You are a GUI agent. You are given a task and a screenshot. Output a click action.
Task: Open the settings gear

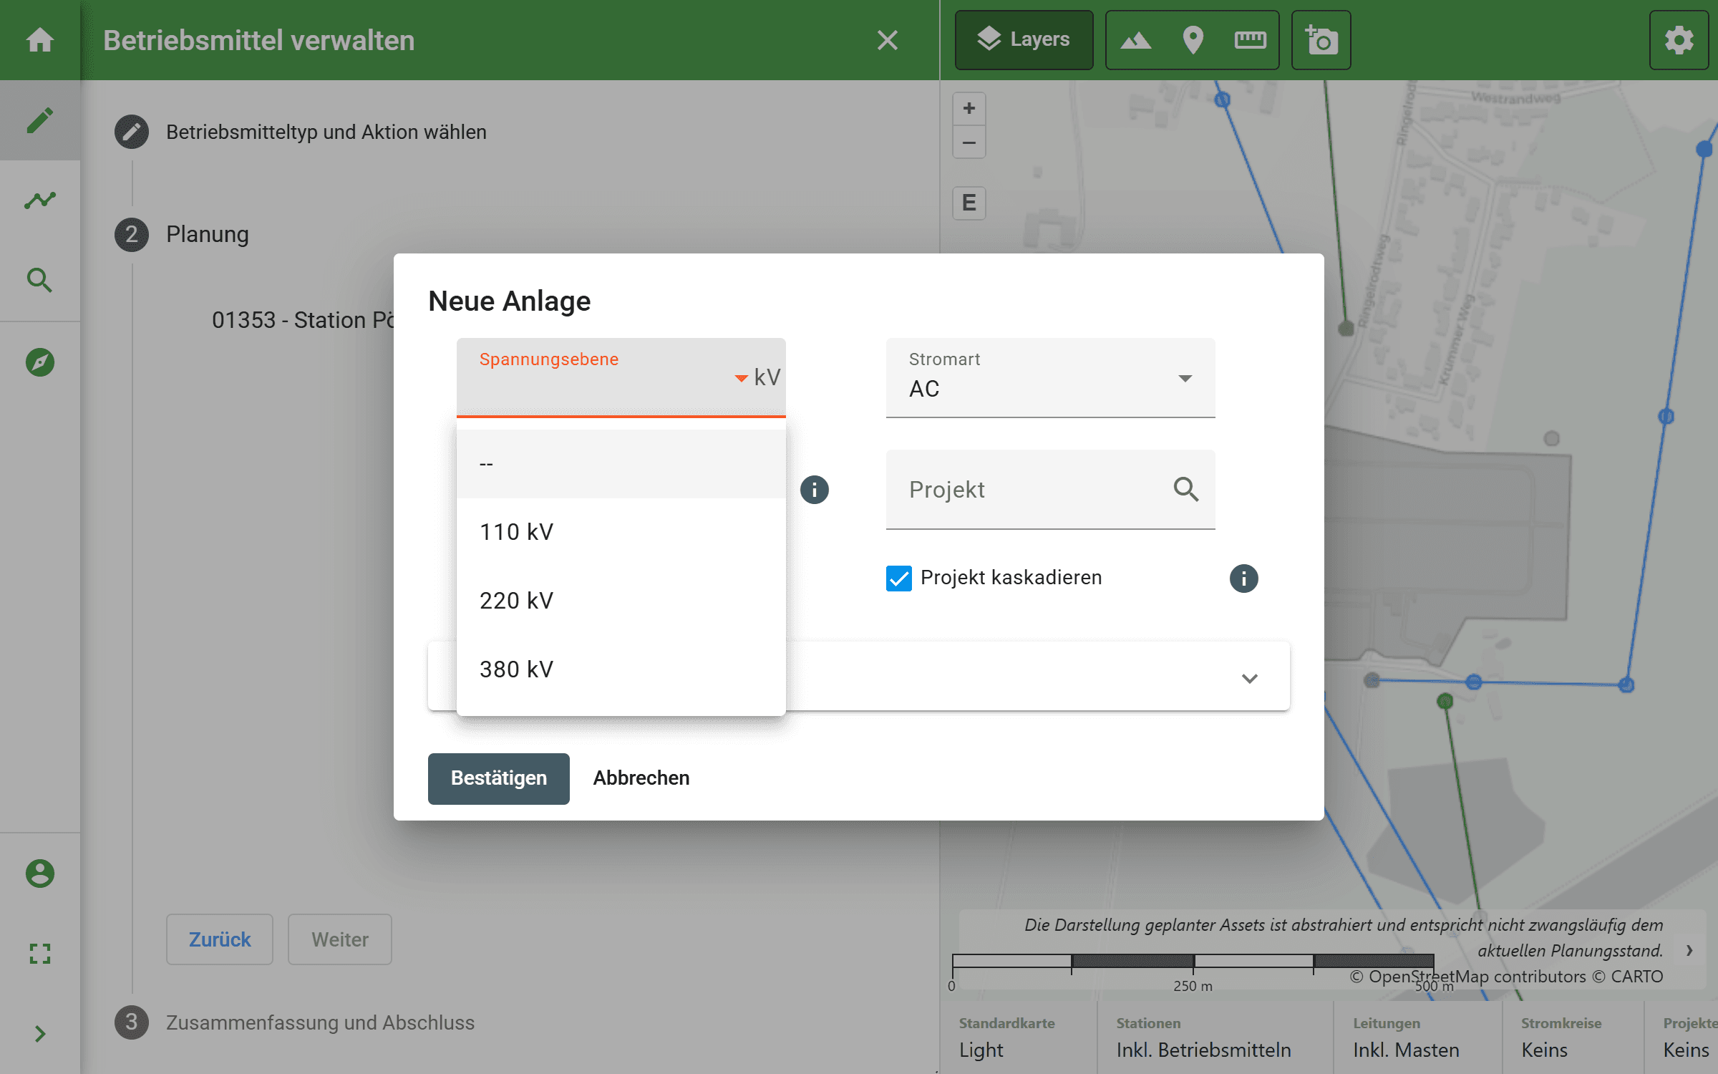1679,40
